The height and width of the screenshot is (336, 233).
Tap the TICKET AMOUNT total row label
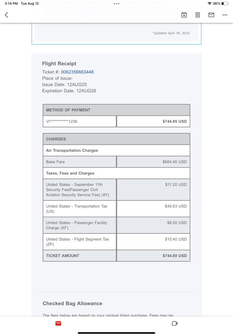tap(62, 256)
